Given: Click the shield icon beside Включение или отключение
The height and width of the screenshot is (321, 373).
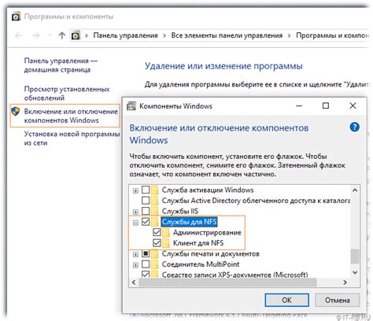Looking at the screenshot, I should [16, 112].
